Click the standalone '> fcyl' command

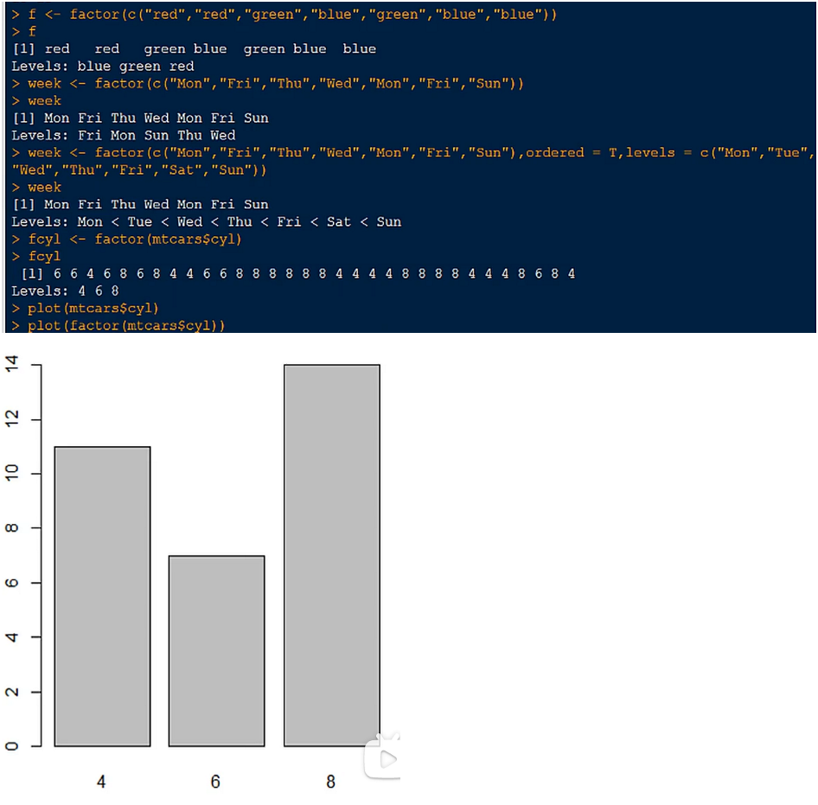coord(35,256)
